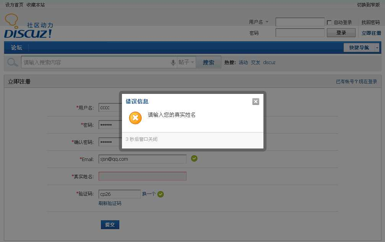Click the 刷新验证码 link

(110, 203)
